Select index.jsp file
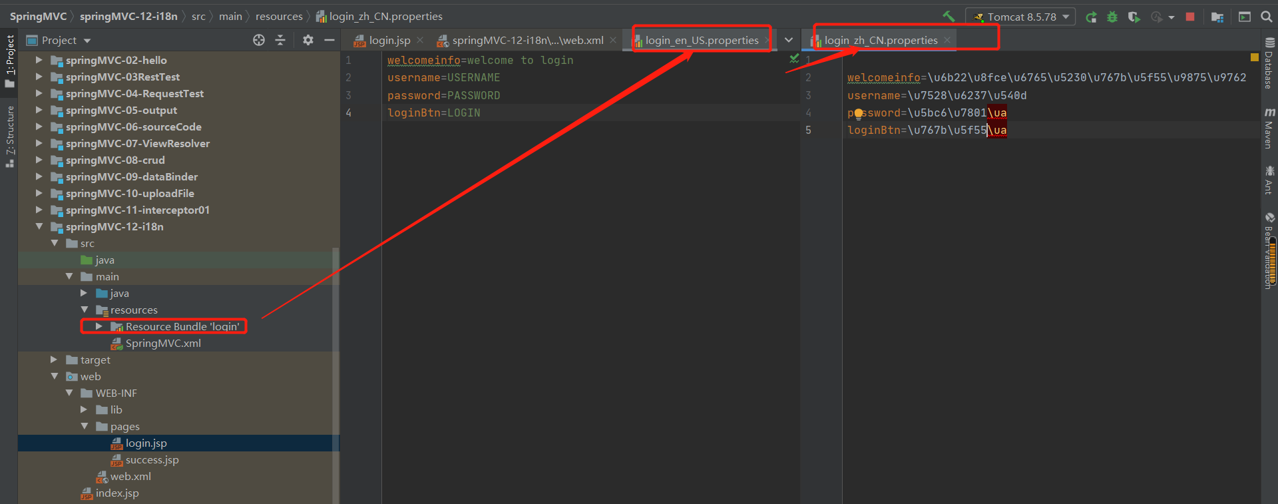Image resolution: width=1278 pixels, height=504 pixels. (117, 493)
